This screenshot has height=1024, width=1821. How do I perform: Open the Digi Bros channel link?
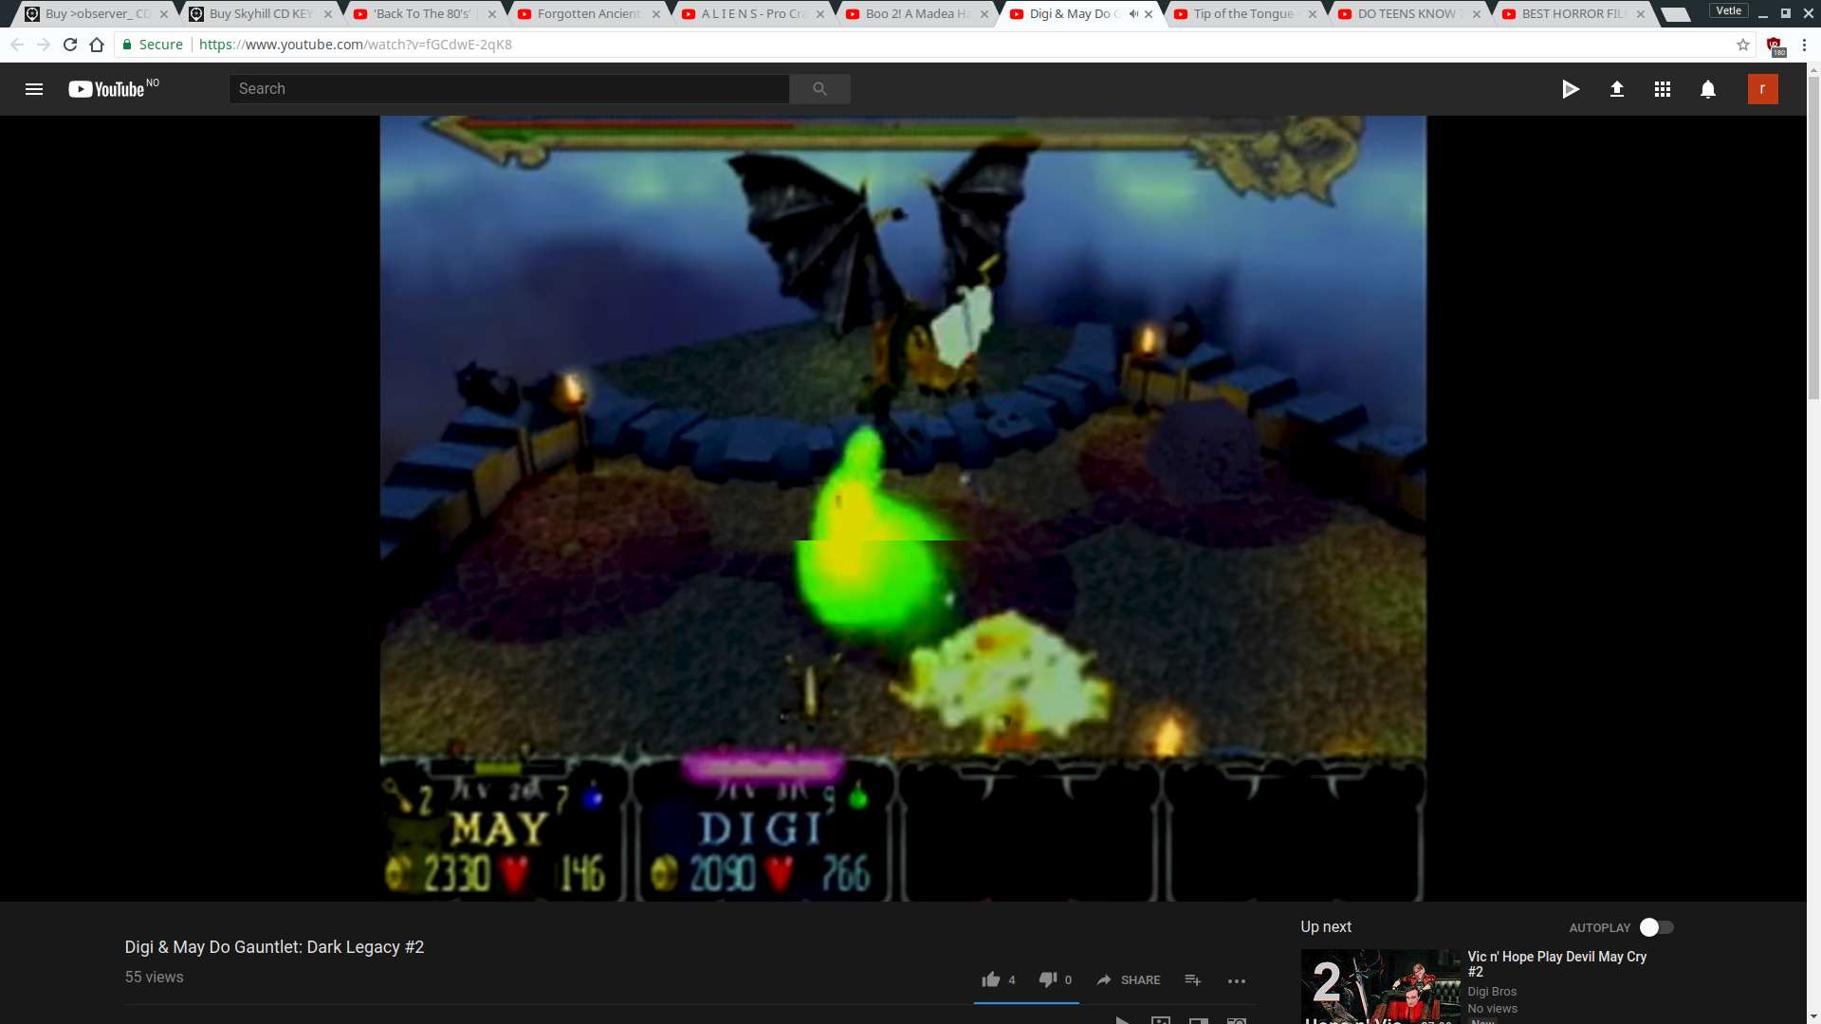(x=1492, y=992)
